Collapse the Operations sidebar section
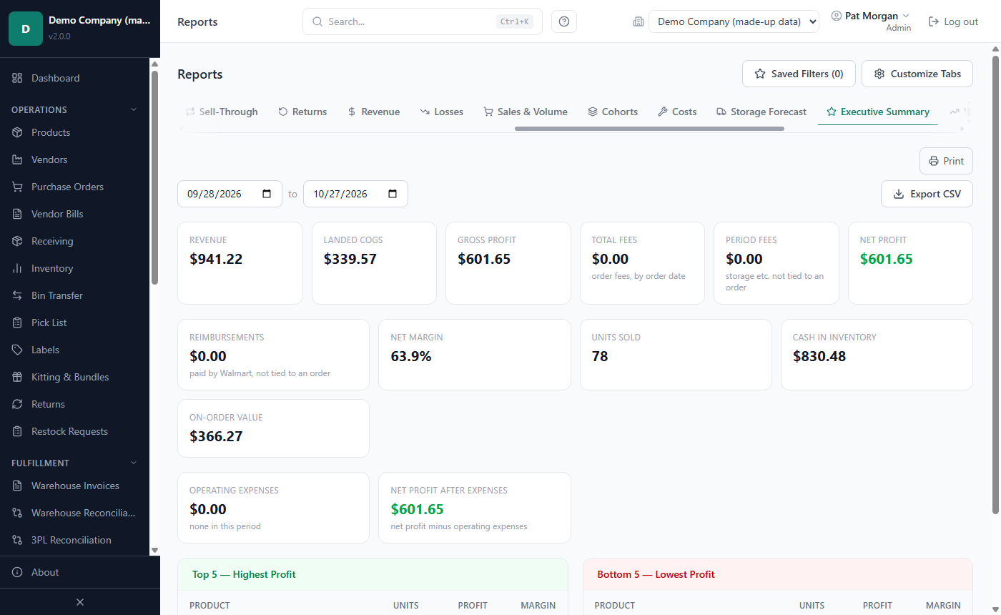 (x=133, y=109)
